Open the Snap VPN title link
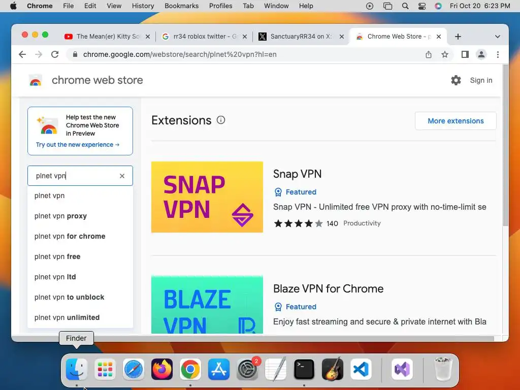This screenshot has height=390, width=520. coord(297,174)
